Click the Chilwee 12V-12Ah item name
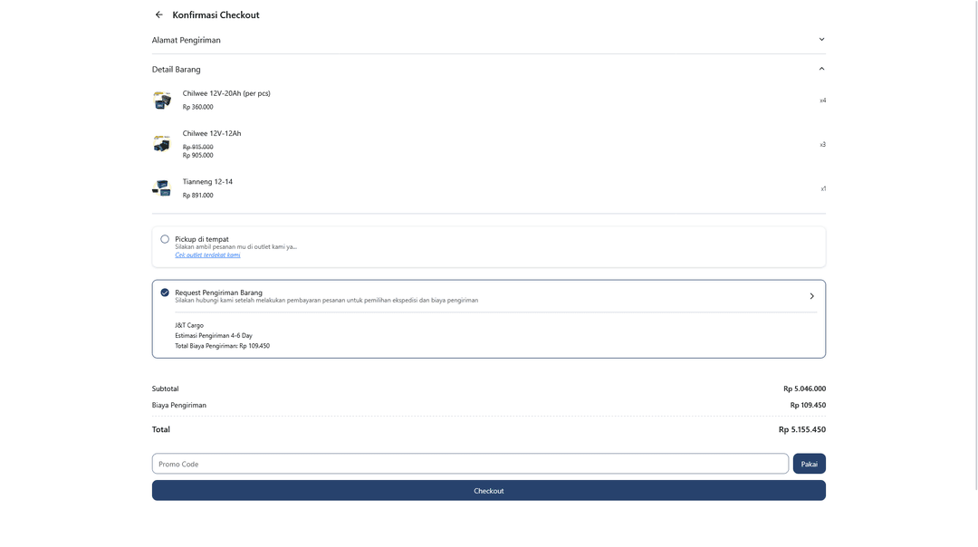Image resolution: width=978 pixels, height=547 pixels. click(212, 133)
